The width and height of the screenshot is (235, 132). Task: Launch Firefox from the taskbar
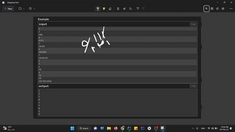116,128
